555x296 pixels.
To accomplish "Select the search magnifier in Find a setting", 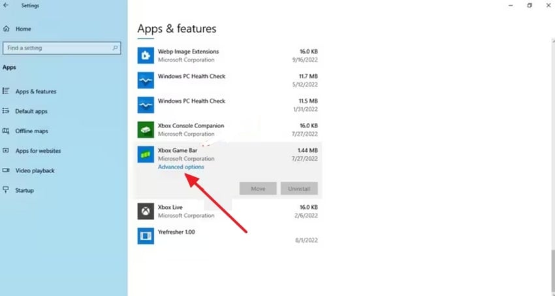I will [x=115, y=48].
